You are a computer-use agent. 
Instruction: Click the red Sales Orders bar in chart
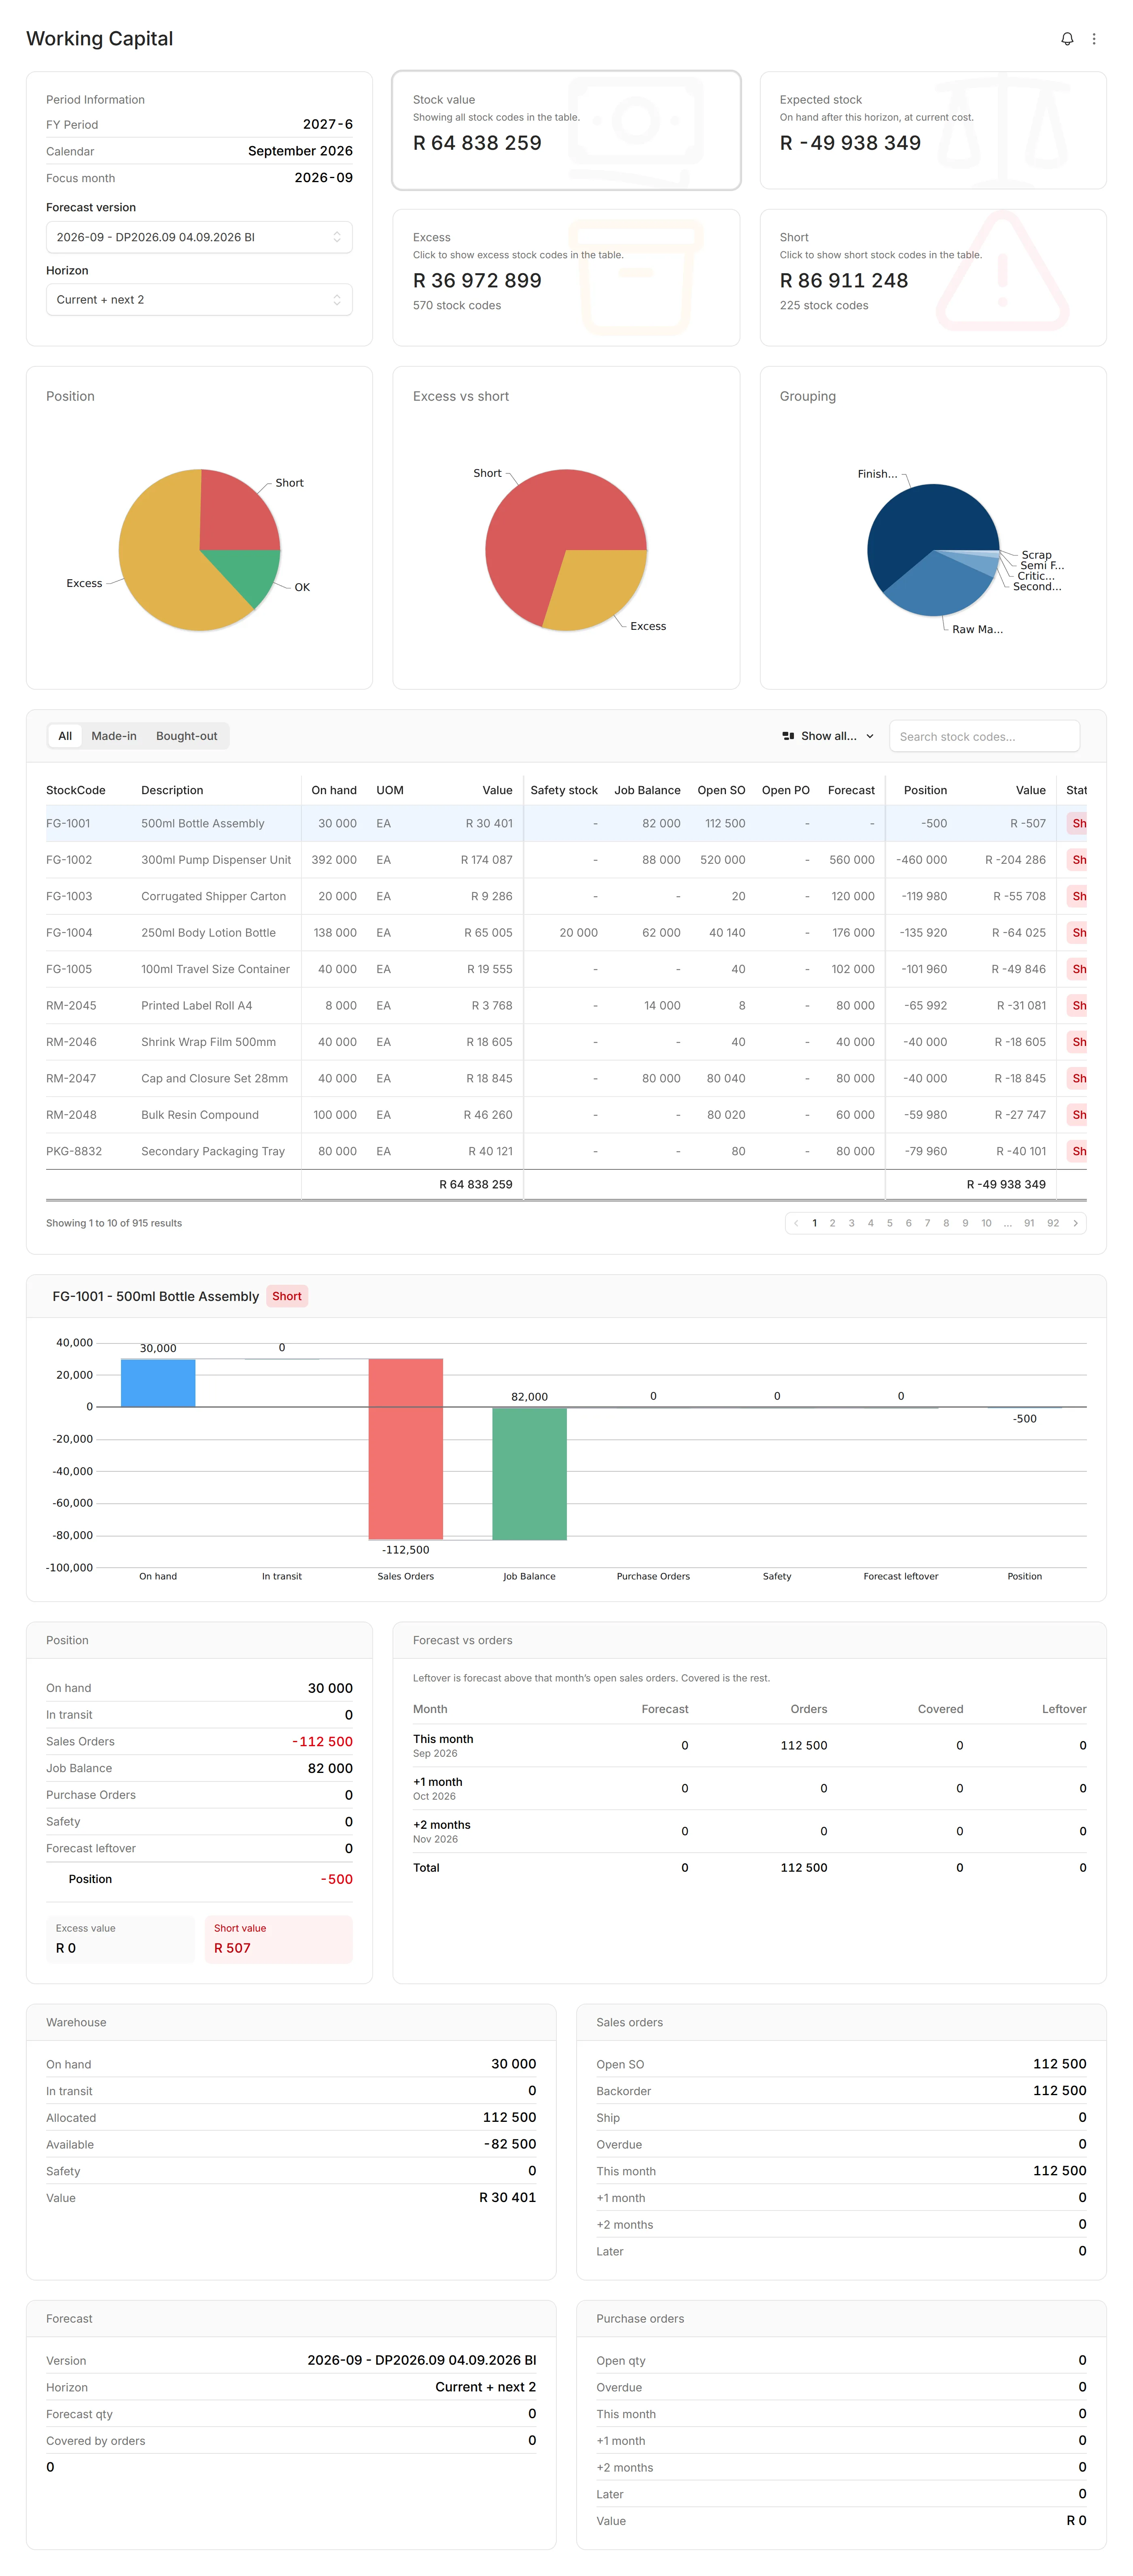405,1449
